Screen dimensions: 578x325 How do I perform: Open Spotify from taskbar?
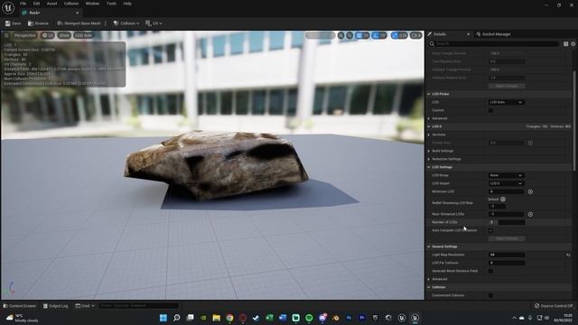point(309,318)
